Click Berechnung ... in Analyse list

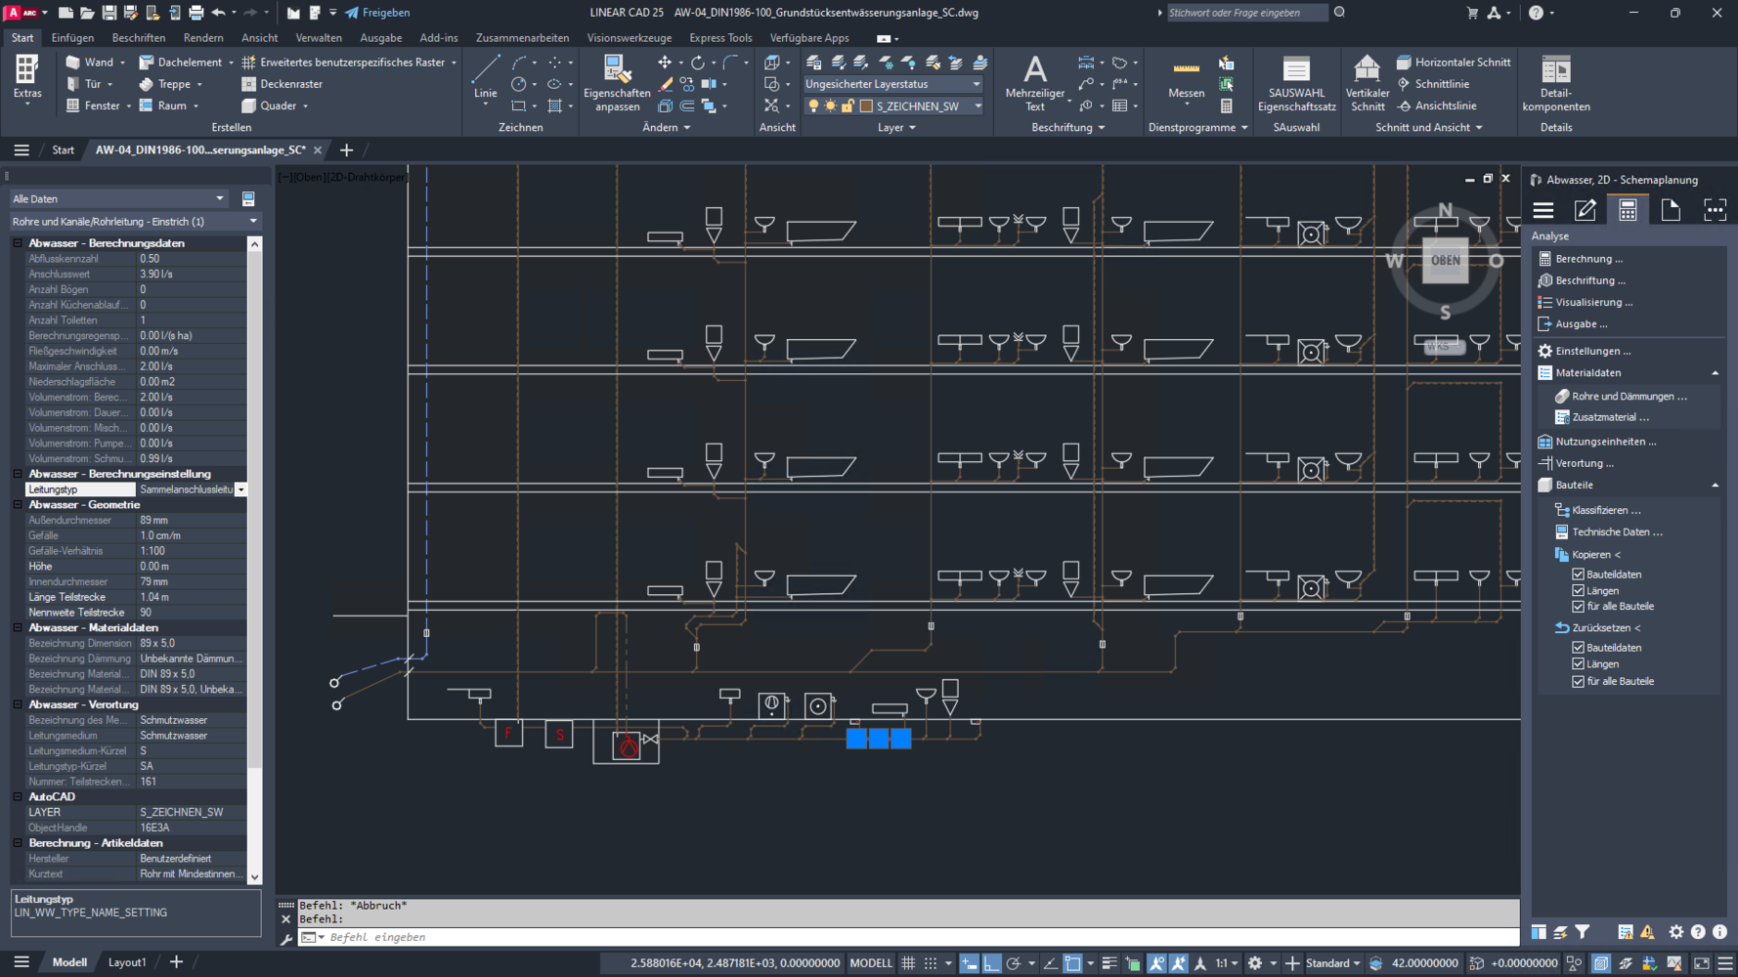point(1588,259)
